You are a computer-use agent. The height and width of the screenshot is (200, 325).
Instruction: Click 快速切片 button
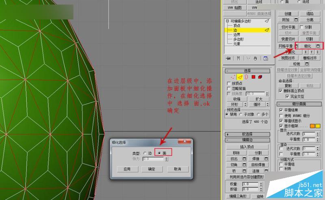(x=288, y=39)
